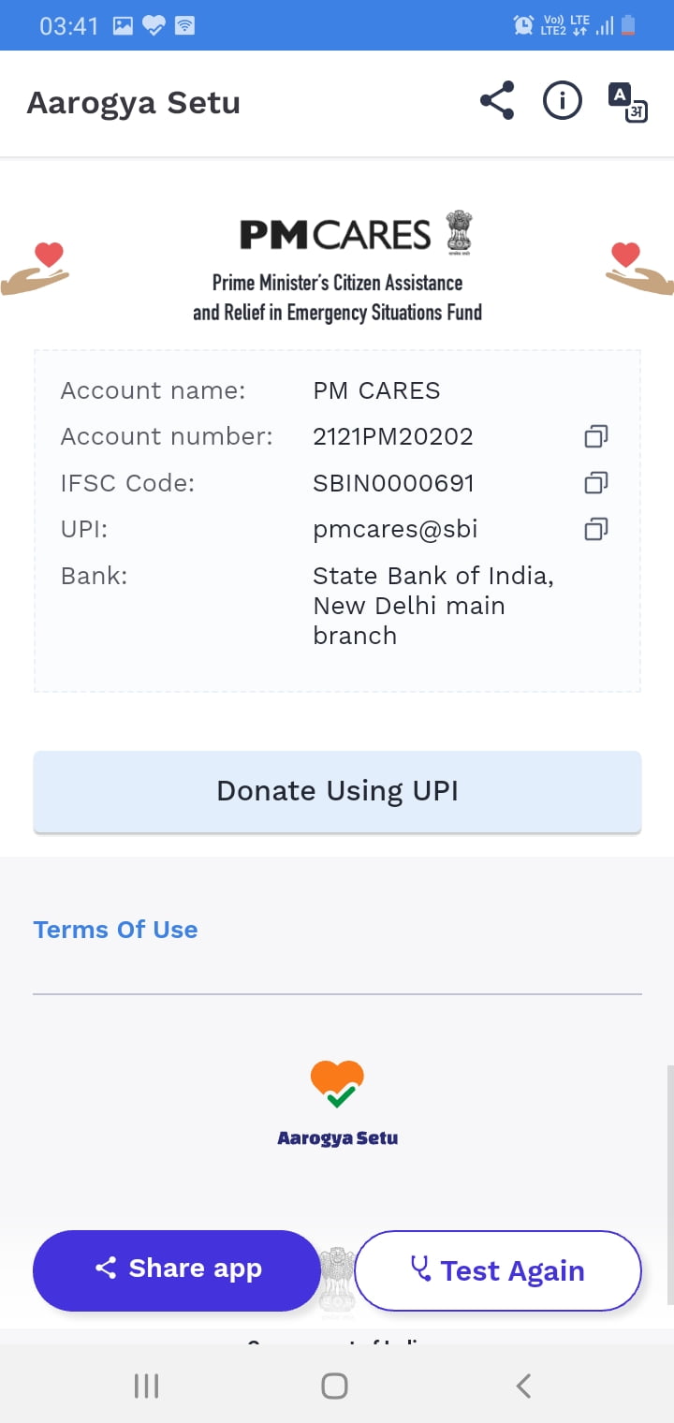Tap the share icon in header
The width and height of the screenshot is (674, 1423).
(497, 101)
